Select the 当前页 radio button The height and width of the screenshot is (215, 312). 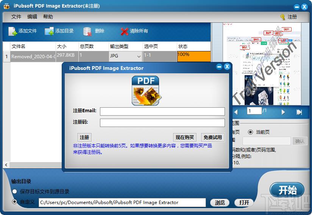(251, 132)
